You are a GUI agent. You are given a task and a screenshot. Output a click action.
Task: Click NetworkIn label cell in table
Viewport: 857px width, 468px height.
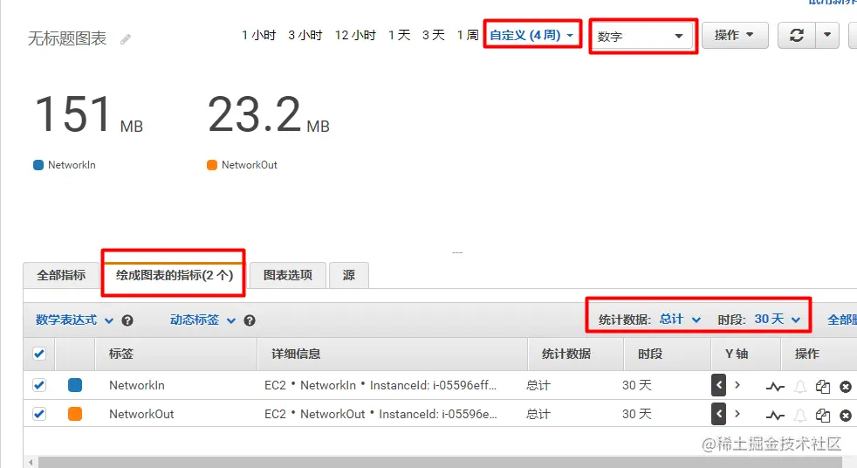point(137,385)
